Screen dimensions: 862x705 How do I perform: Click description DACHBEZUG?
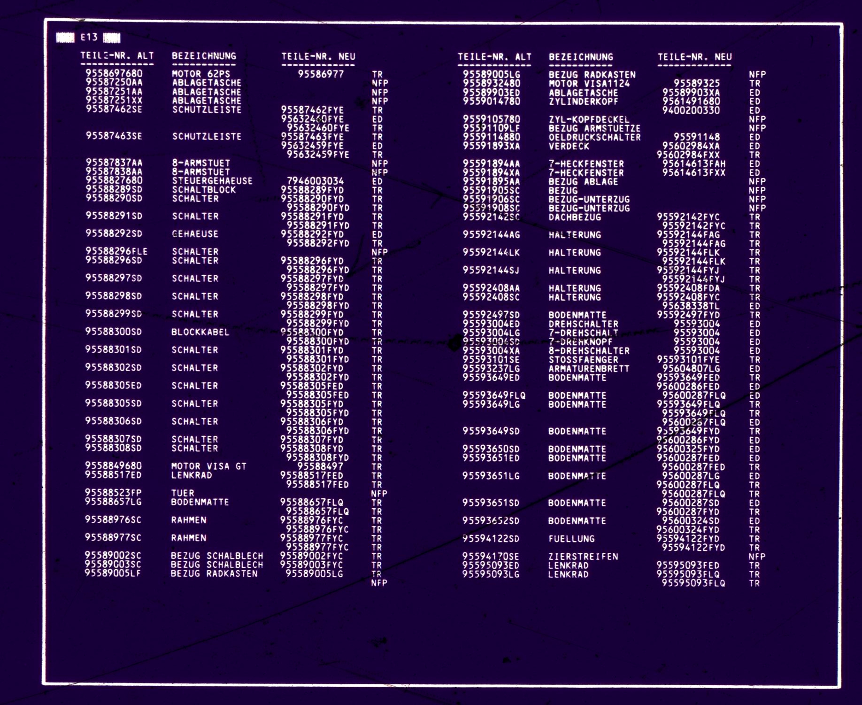[x=575, y=217]
